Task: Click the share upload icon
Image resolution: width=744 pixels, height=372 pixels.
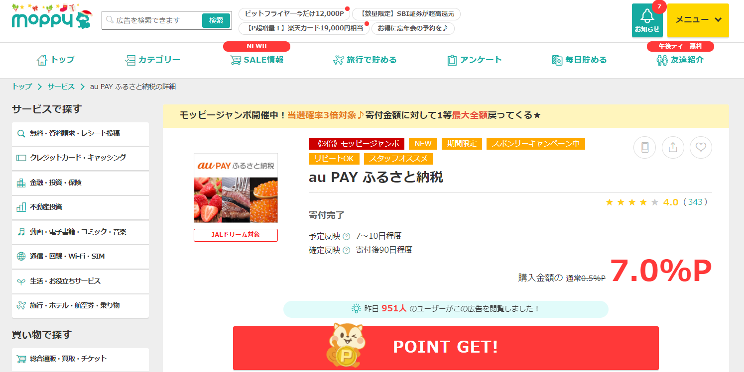Action: (673, 147)
